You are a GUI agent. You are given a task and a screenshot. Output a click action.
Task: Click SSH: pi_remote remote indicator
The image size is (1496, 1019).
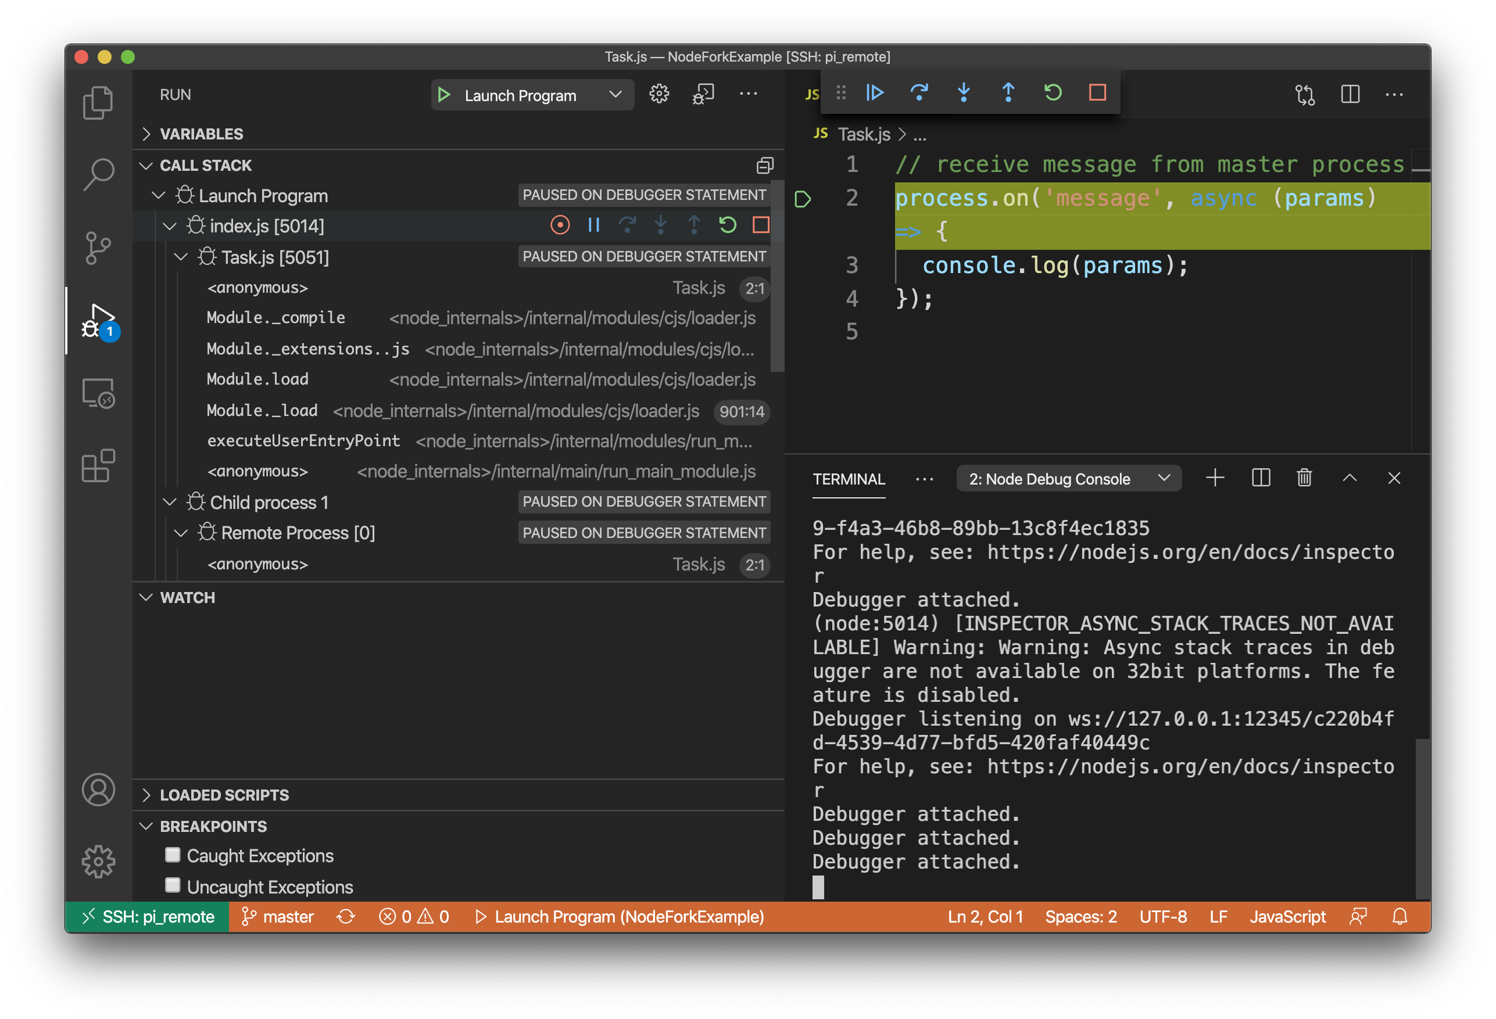tap(148, 917)
